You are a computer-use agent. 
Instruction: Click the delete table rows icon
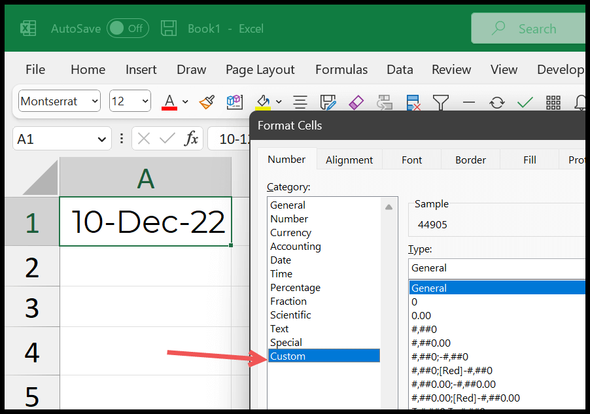pyautogui.click(x=413, y=102)
